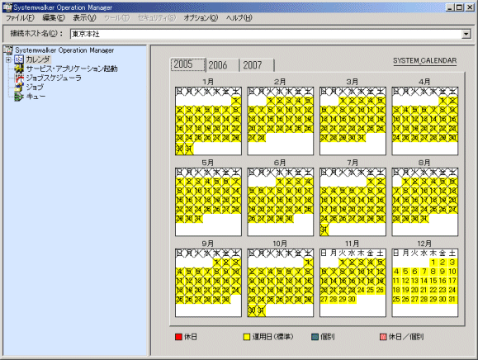Click the 6月 month calendar

[x=280, y=201]
